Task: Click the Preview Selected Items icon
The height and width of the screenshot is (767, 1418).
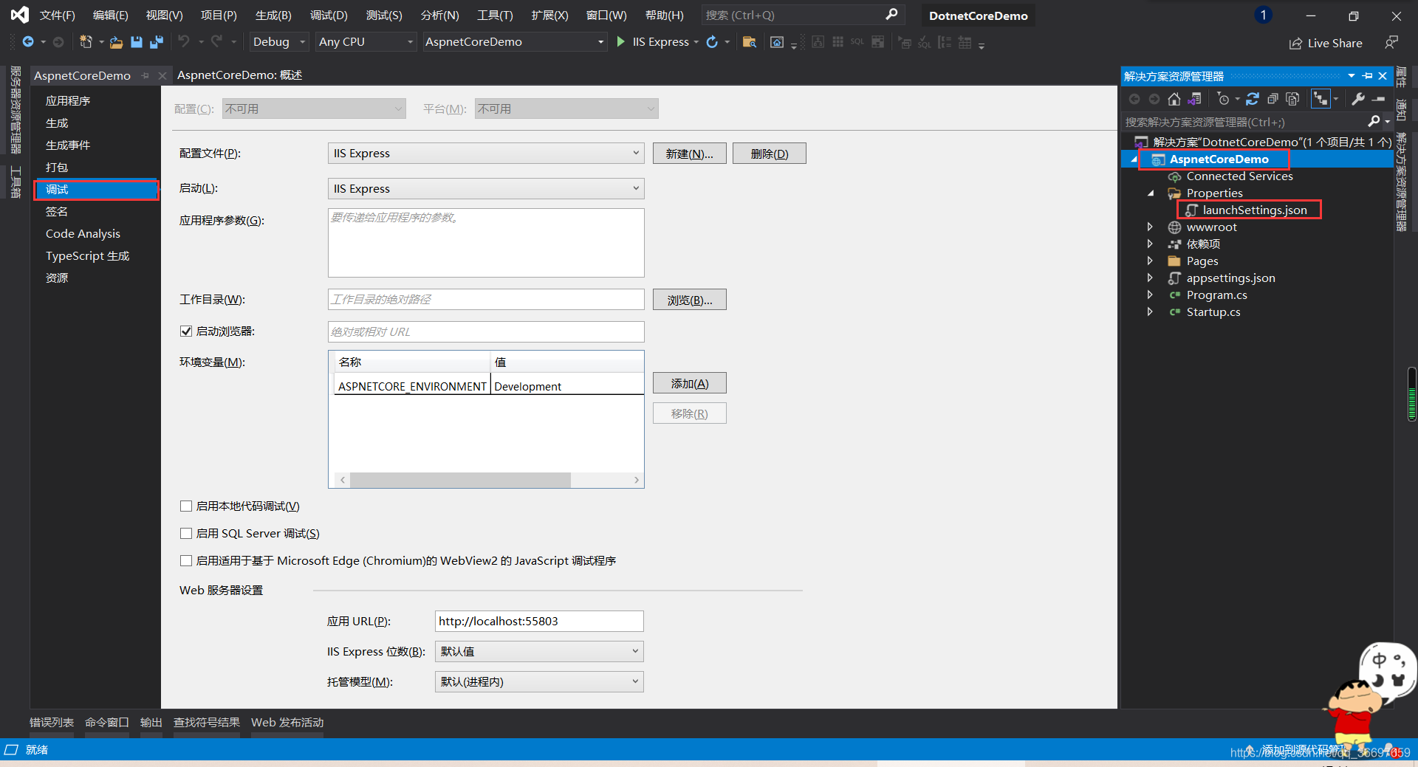Action: click(x=1379, y=99)
